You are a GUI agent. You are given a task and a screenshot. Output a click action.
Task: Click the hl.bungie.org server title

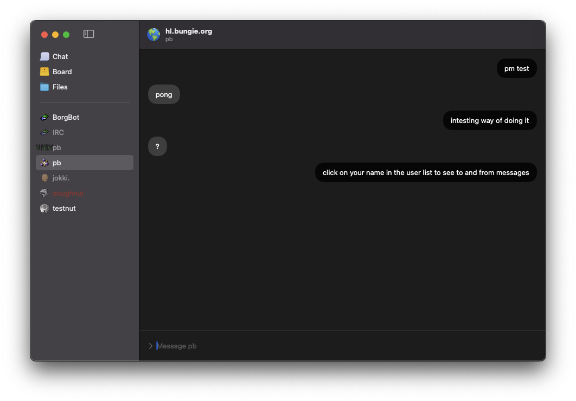(x=189, y=31)
